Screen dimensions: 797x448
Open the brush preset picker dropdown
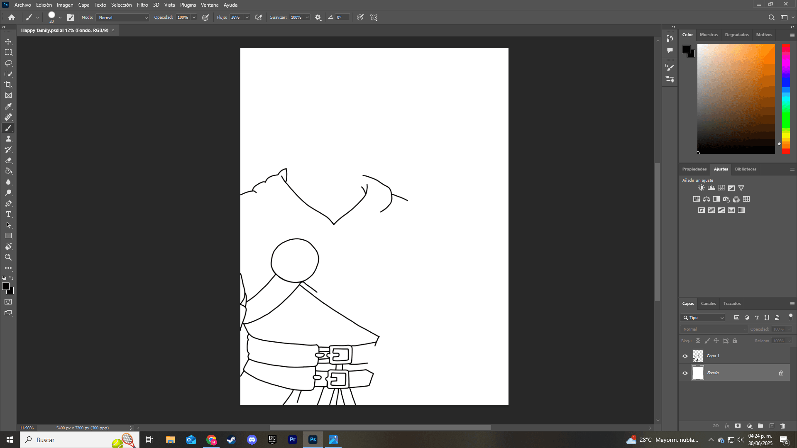(60, 17)
